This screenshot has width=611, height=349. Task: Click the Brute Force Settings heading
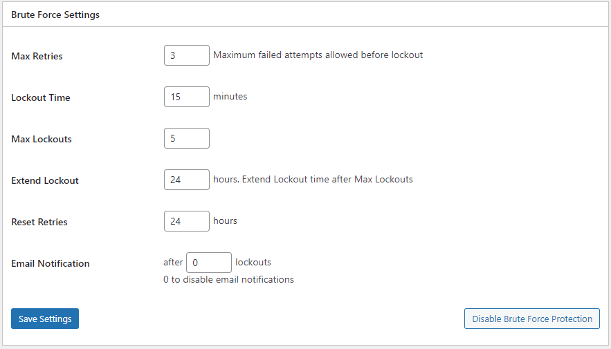tap(55, 15)
